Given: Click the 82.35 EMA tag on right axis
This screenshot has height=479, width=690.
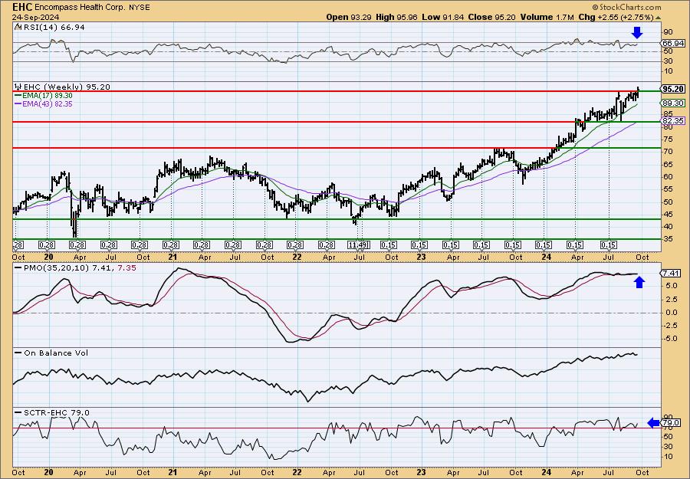Looking at the screenshot, I should click(x=673, y=120).
